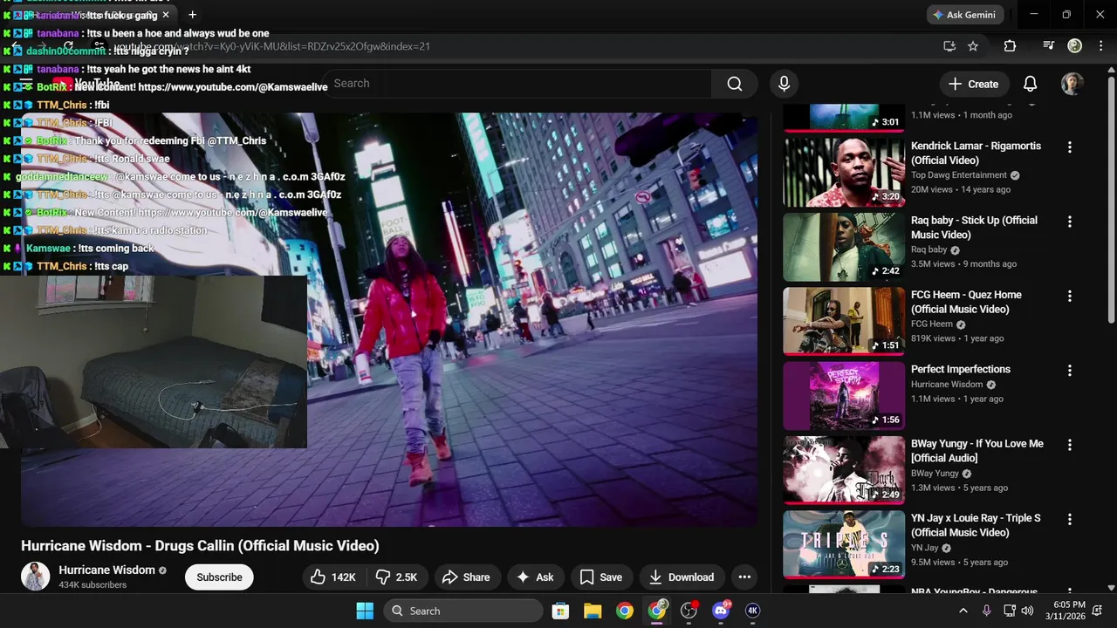The height and width of the screenshot is (628, 1117).
Task: Open the Windows Start menu
Action: 365,611
